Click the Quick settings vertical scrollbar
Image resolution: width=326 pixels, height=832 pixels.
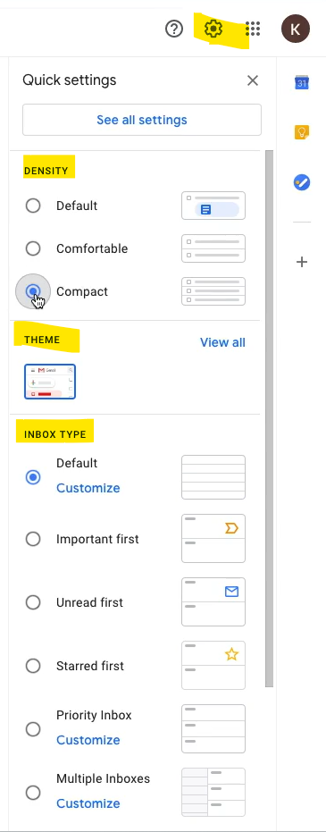pyautogui.click(x=269, y=419)
